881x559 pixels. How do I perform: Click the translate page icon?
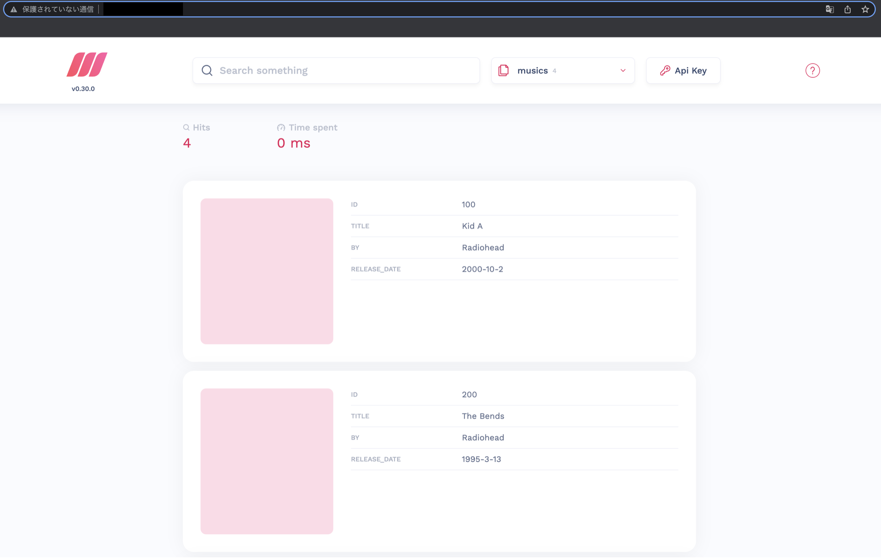click(829, 9)
